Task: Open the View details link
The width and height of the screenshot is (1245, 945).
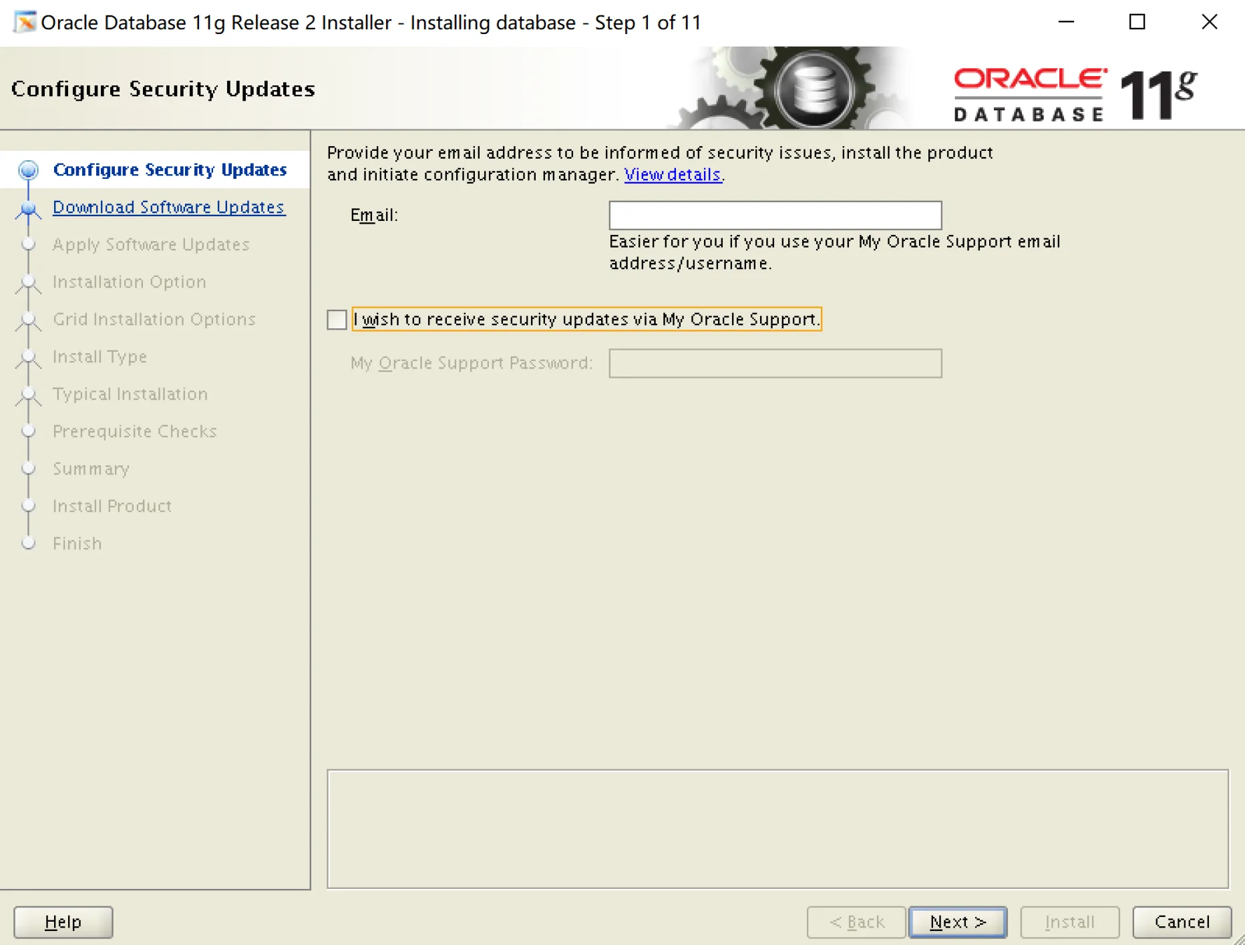Action: tap(673, 175)
